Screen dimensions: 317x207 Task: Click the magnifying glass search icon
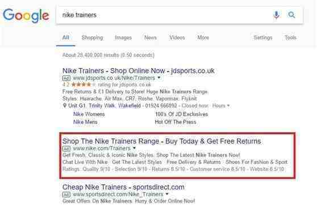click(x=291, y=15)
